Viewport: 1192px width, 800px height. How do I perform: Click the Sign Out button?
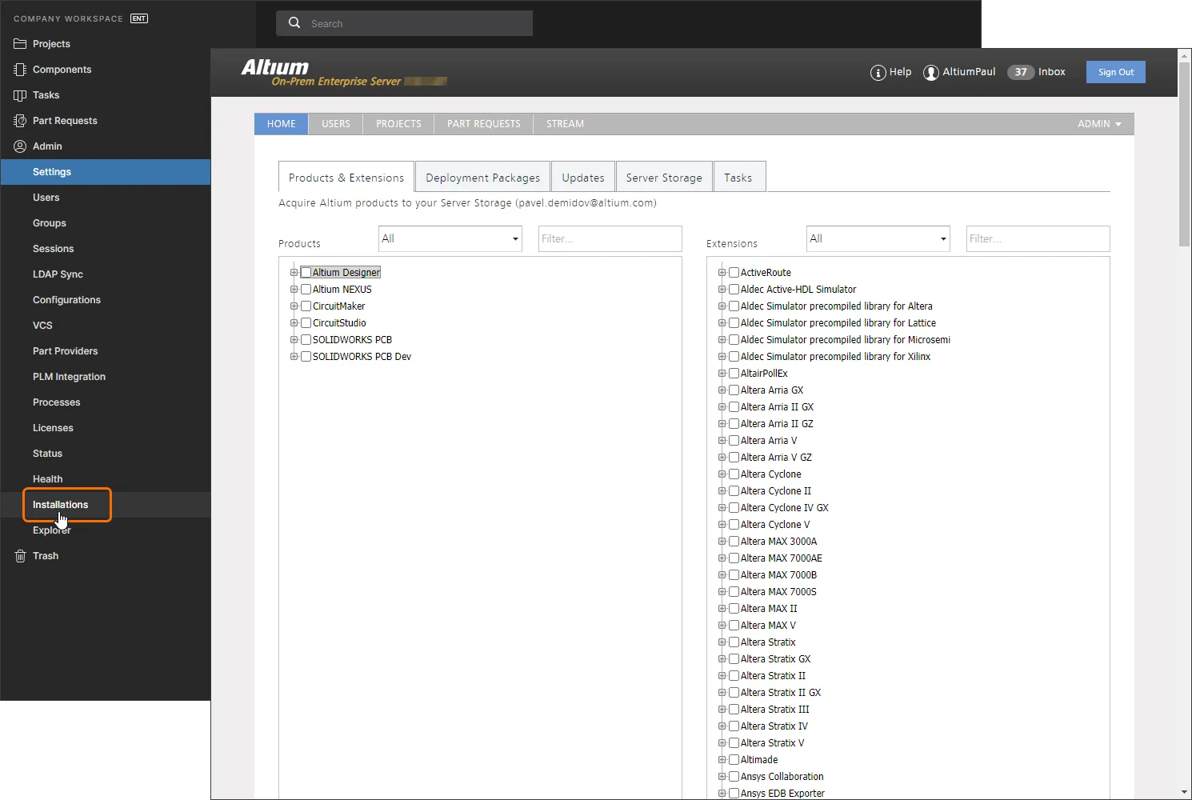click(1116, 72)
